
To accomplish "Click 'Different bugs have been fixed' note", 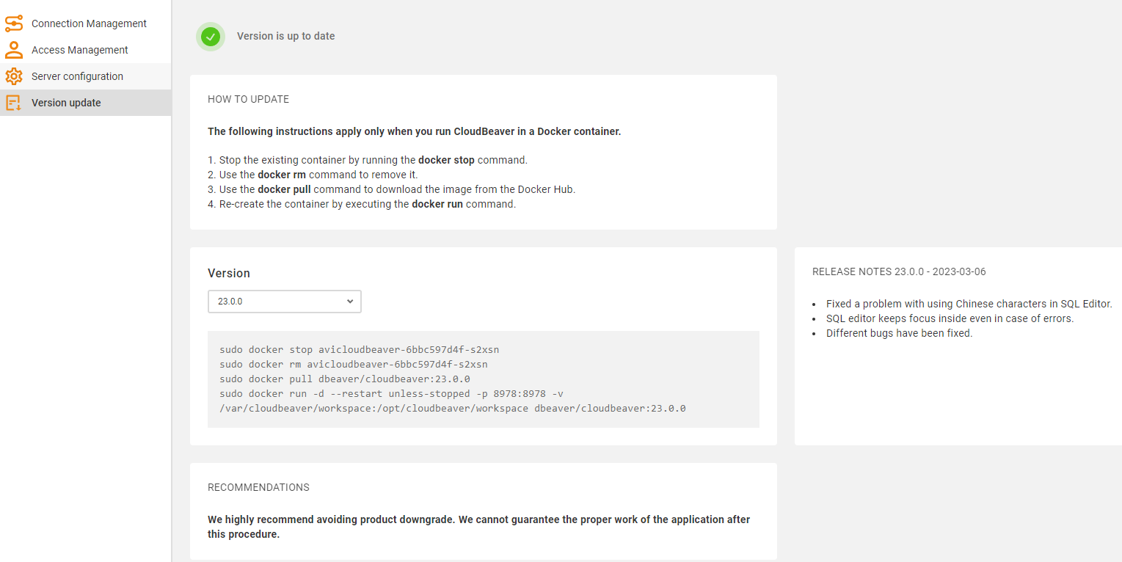I will point(899,333).
